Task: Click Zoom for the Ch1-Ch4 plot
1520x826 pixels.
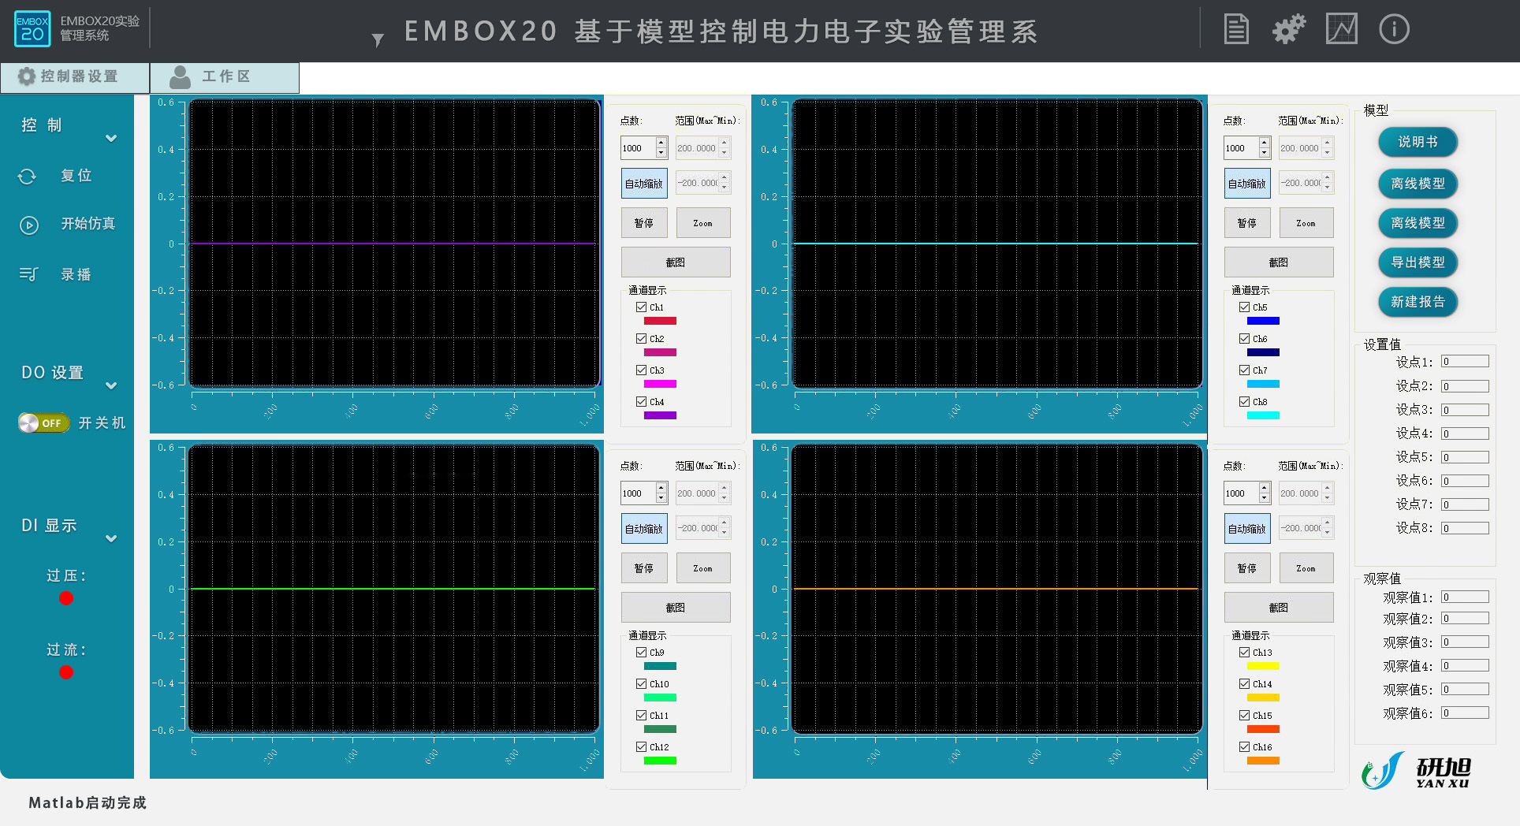Action: point(702,223)
